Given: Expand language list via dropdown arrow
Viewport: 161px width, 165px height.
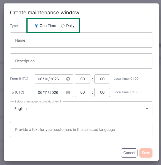Looking at the screenshot, I should tap(147, 109).
